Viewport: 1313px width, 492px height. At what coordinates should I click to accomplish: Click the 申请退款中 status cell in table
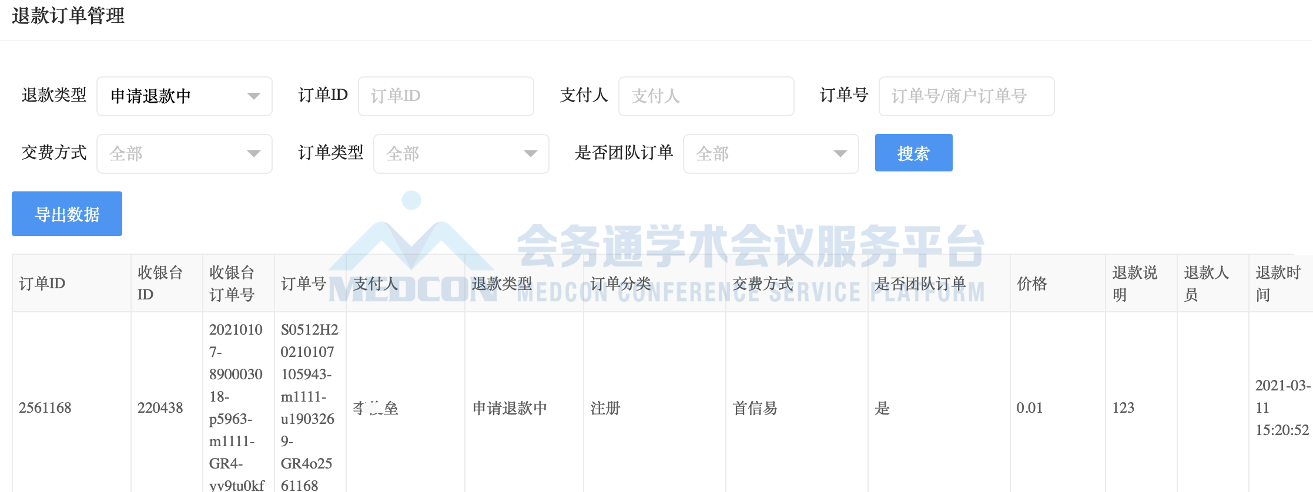tap(510, 408)
